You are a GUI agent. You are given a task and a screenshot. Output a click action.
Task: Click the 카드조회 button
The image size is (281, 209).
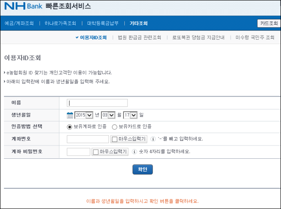pyautogui.click(x=269, y=23)
